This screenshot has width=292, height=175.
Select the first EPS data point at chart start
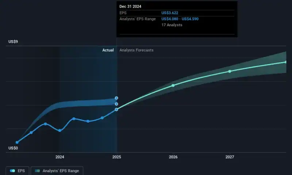[17, 142]
